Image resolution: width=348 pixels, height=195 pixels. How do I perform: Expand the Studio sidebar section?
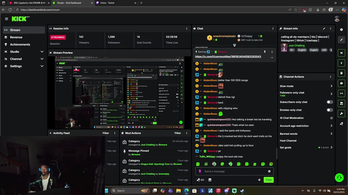42,52
